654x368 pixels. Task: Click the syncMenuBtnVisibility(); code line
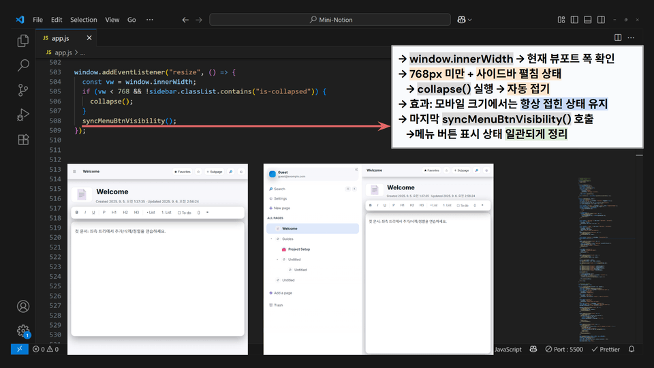(x=129, y=121)
